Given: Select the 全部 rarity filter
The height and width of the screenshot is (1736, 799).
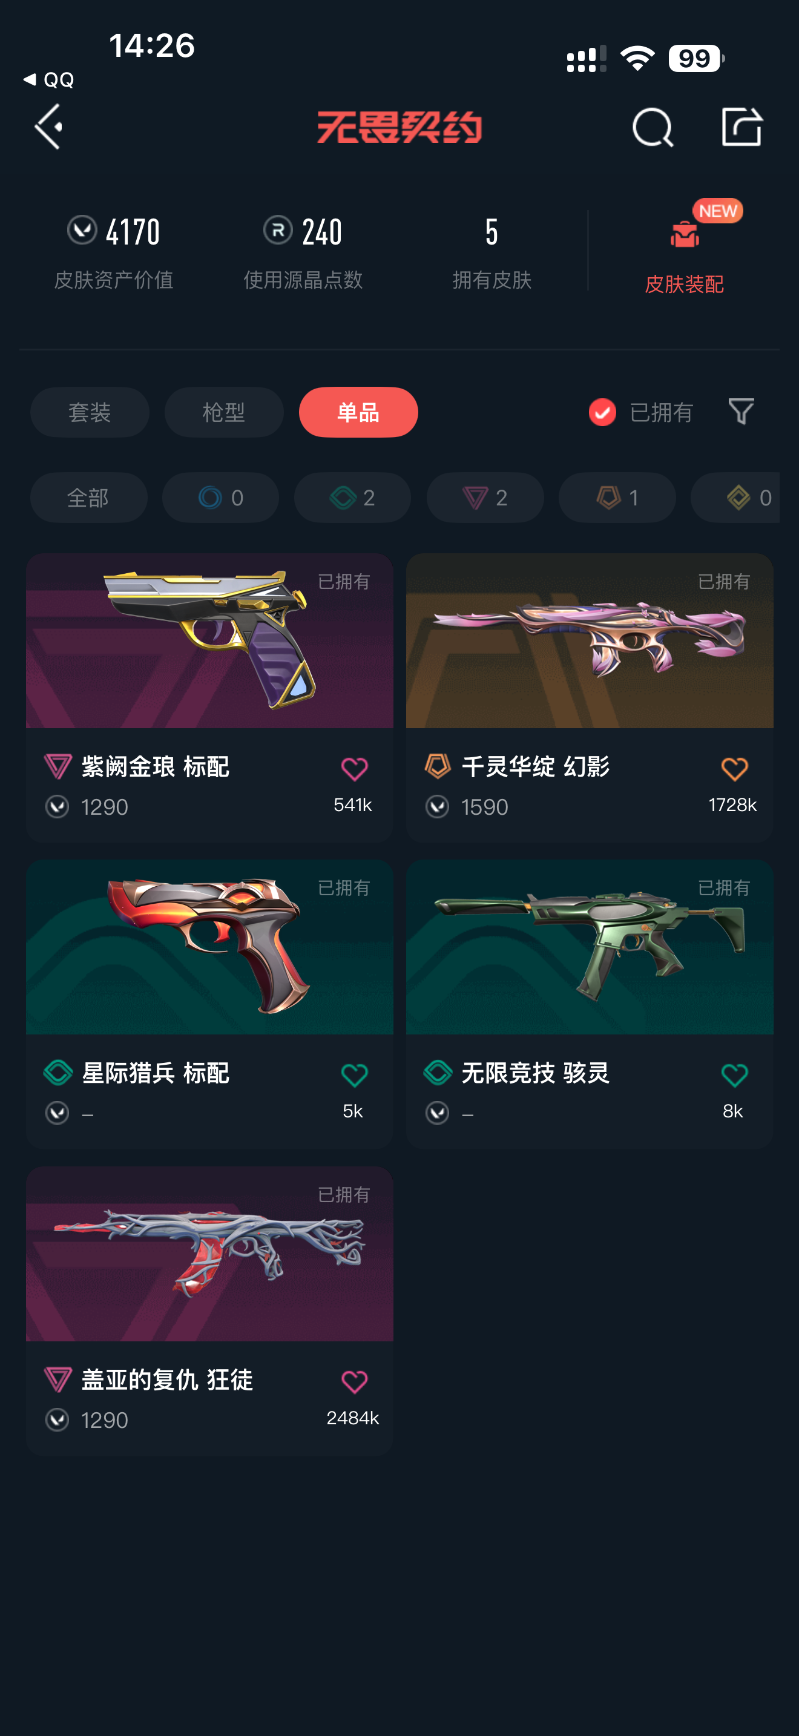Looking at the screenshot, I should point(88,498).
